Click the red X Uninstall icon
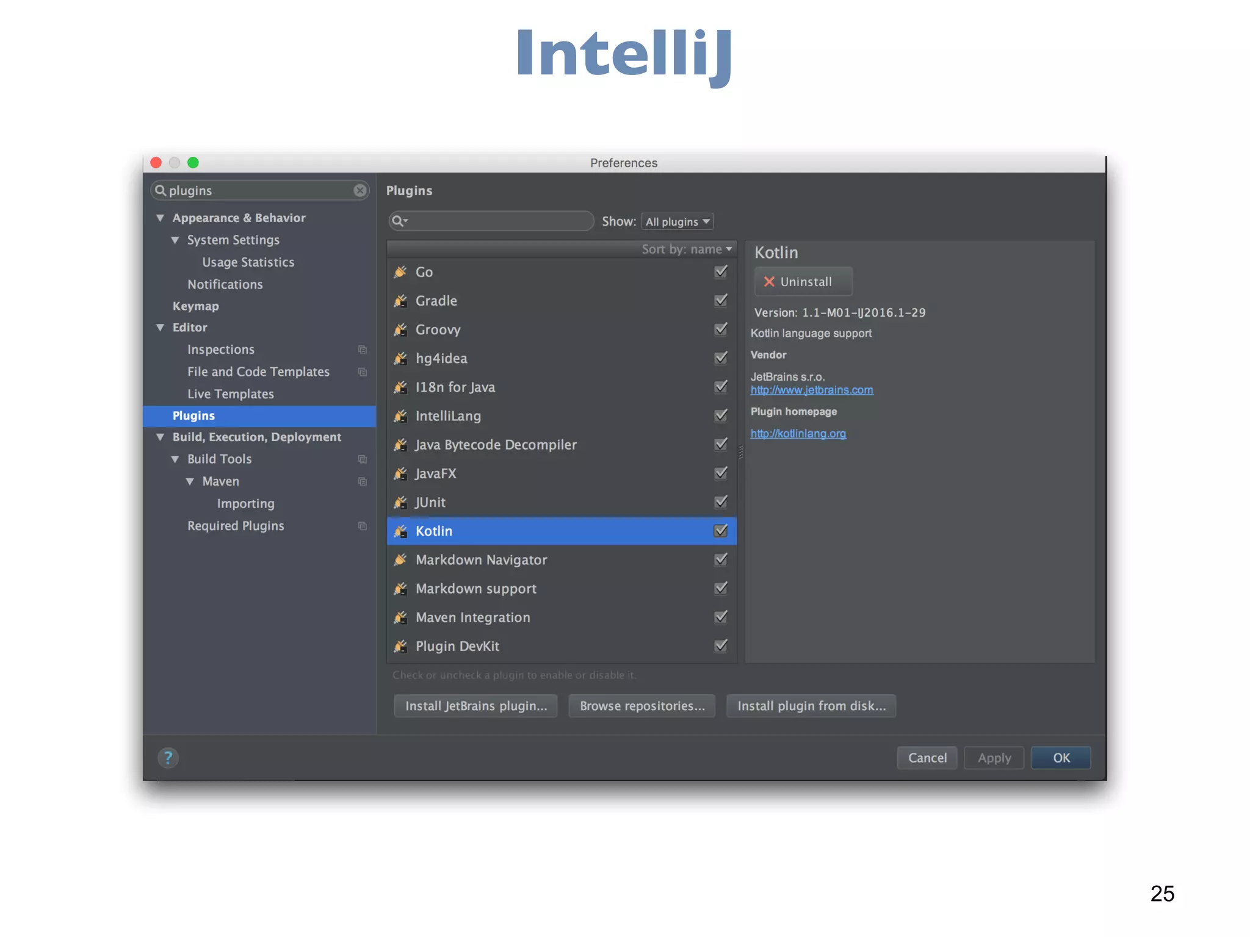 769,282
